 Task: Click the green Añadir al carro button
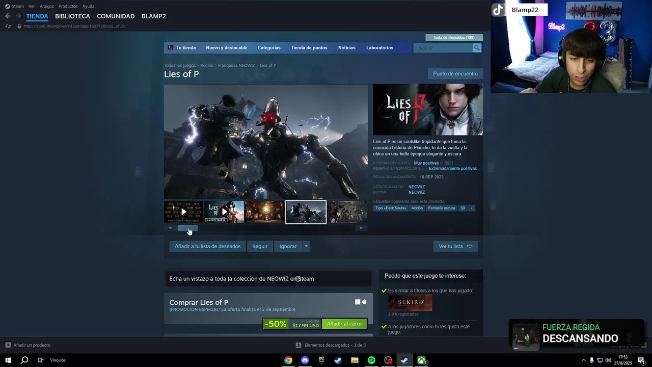(x=344, y=324)
